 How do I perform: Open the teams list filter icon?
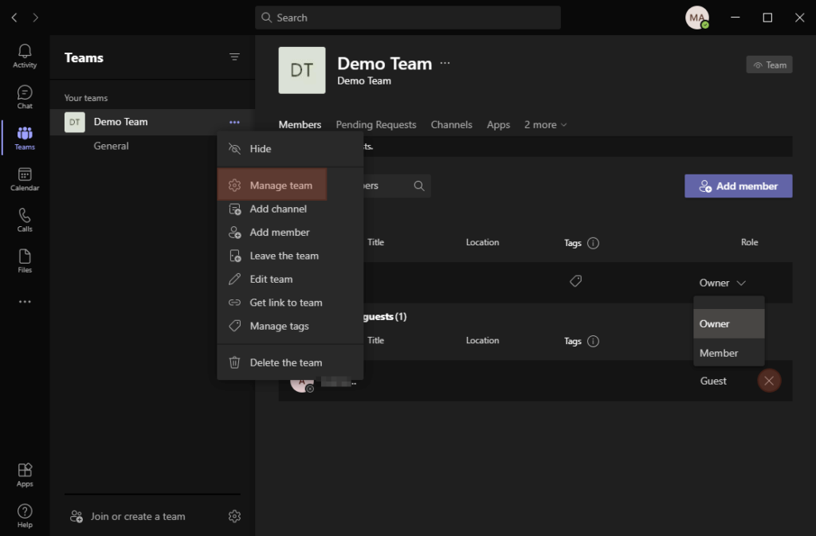pos(235,57)
